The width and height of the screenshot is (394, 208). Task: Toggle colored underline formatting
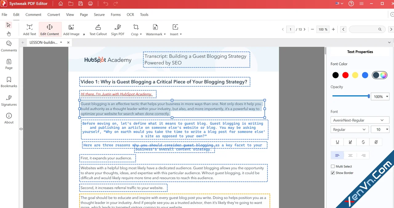point(350,142)
